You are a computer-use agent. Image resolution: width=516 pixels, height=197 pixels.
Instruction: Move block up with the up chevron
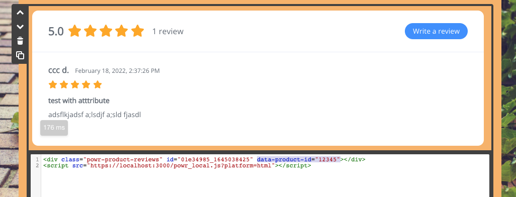click(x=20, y=13)
